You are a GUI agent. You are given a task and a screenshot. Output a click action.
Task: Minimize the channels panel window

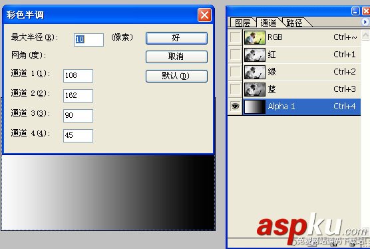355,11
